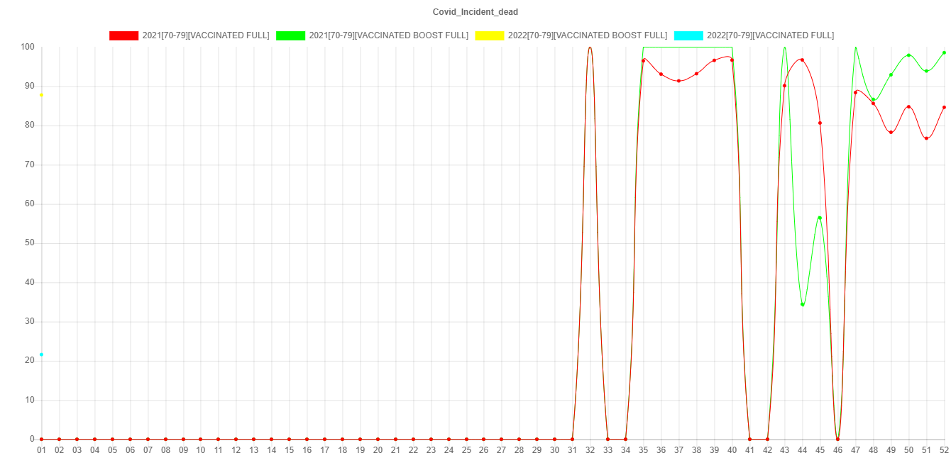The image size is (951, 475).
Task: Click the red 2021 VACCINATED FULL legend swatch
Action: click(123, 35)
